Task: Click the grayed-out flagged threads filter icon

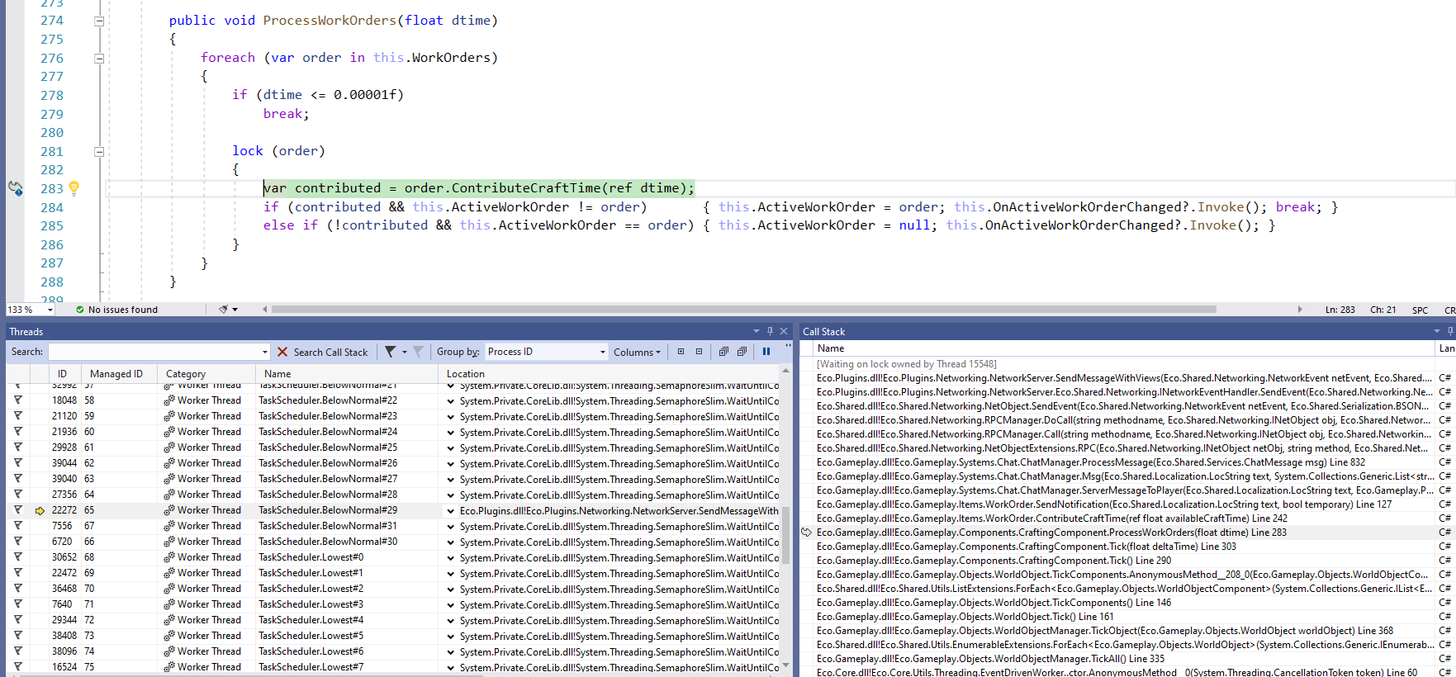Action: 418,352
